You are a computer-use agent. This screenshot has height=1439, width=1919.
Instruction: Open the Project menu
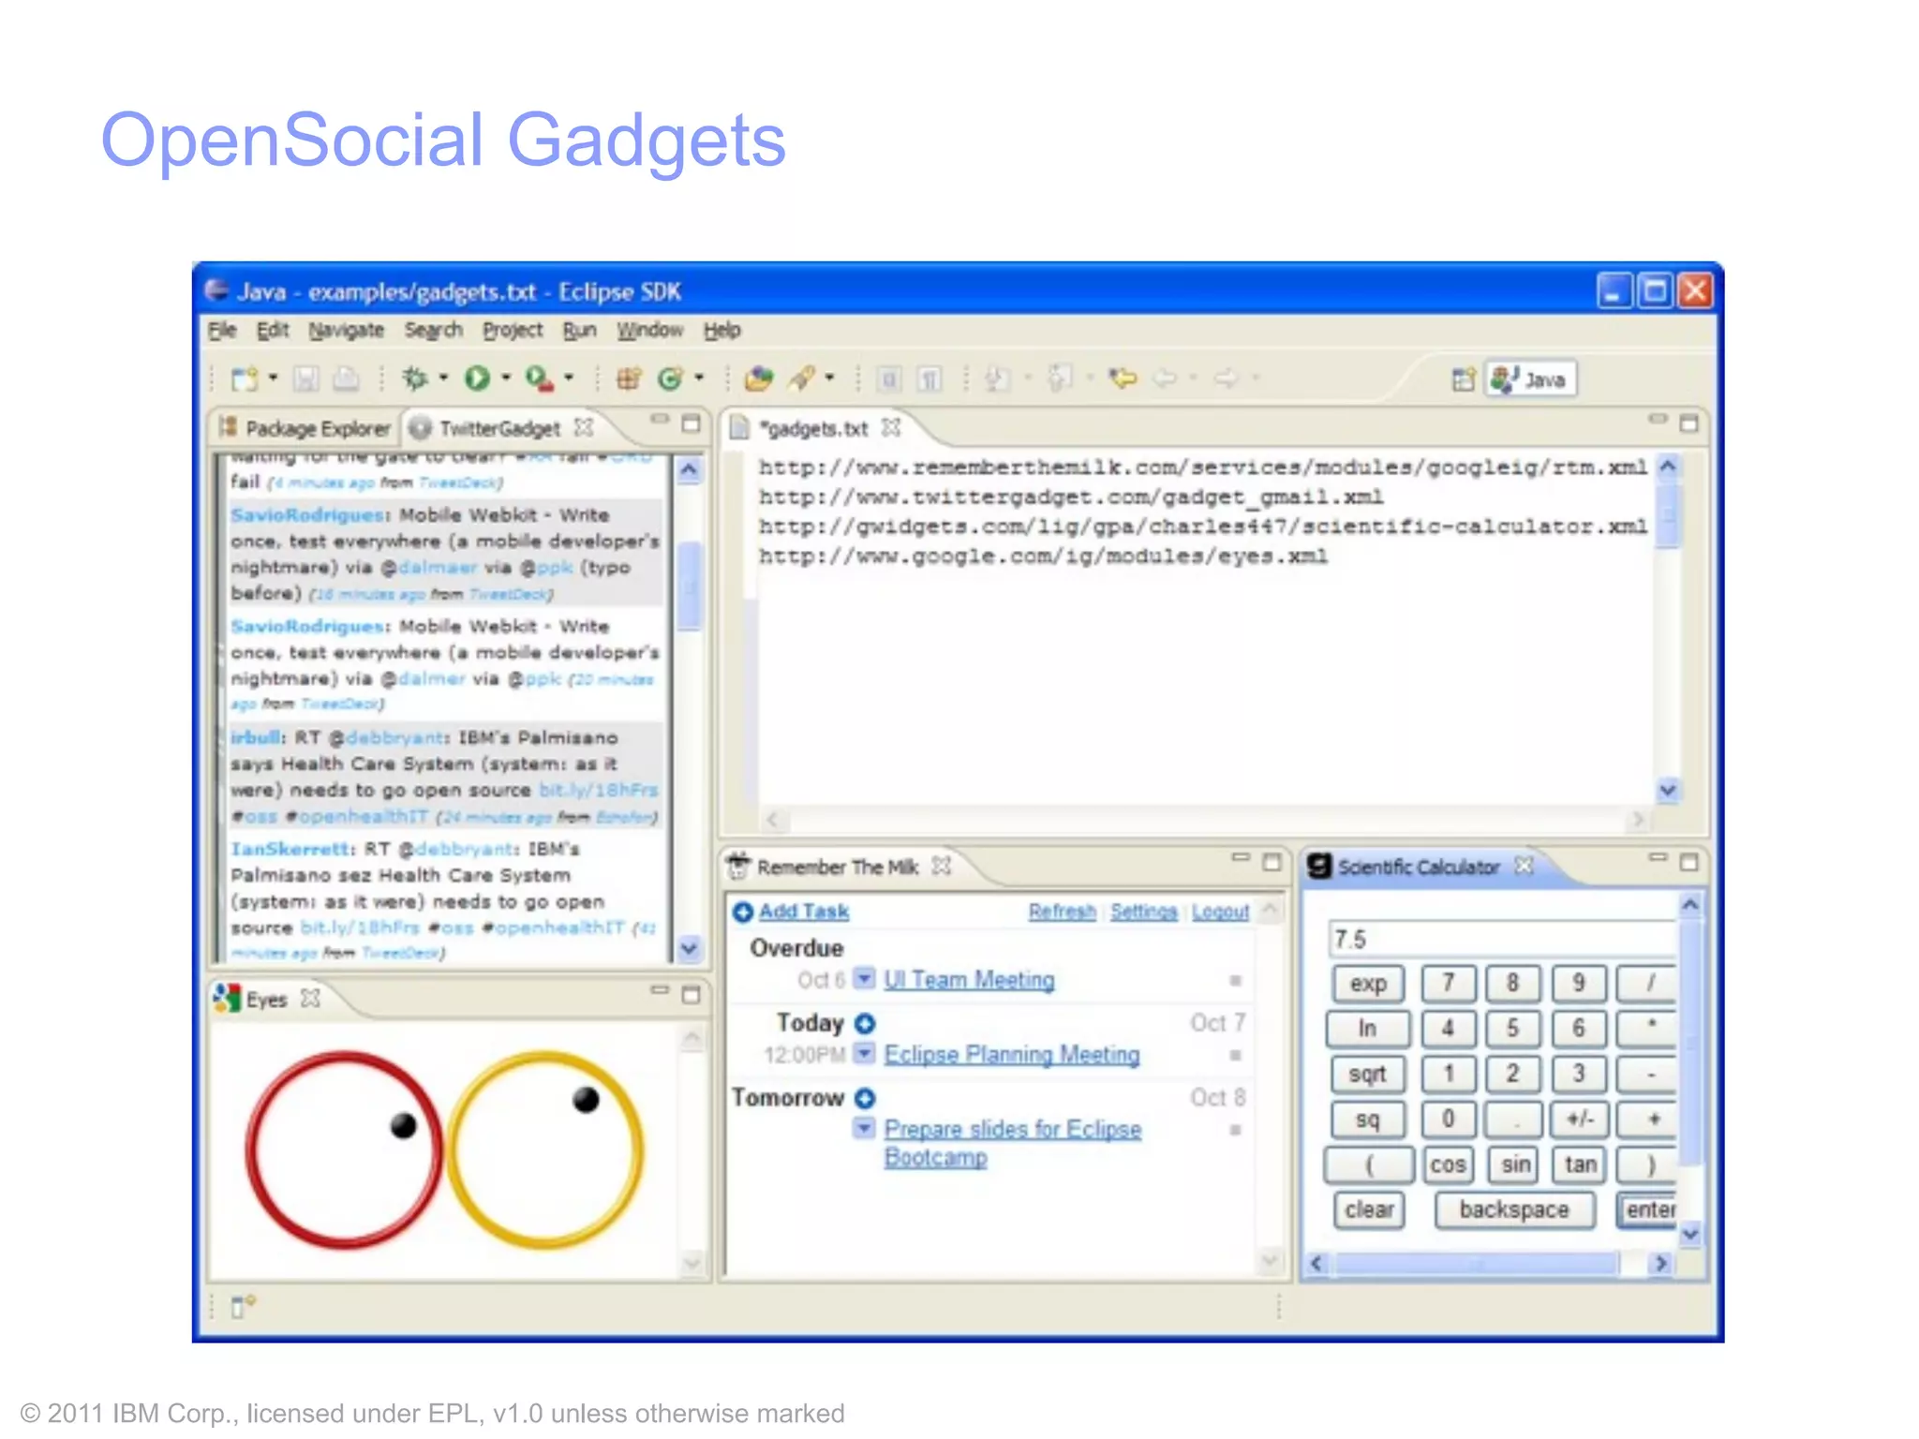coord(513,330)
